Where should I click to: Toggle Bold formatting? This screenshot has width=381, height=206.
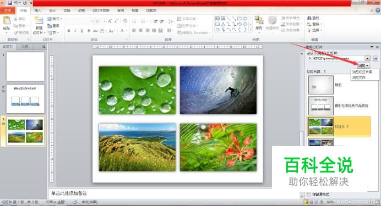69,31
